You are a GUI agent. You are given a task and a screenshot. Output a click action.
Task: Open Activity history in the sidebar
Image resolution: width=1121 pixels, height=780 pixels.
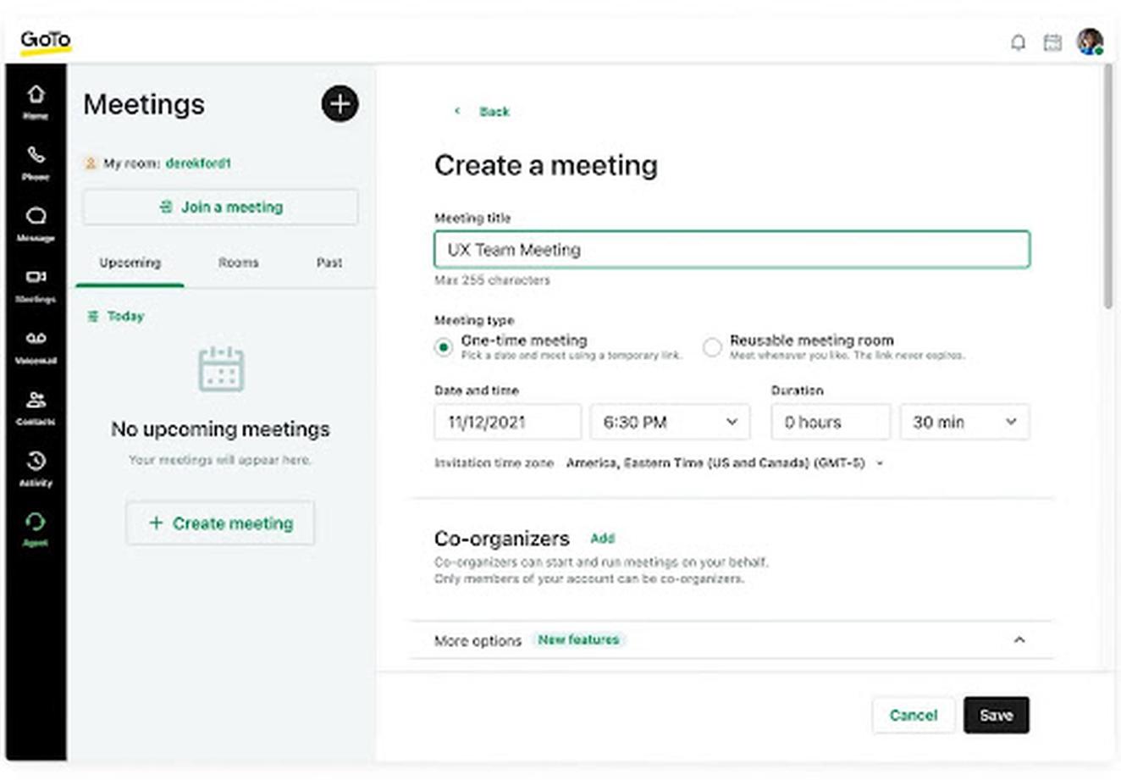pos(36,469)
